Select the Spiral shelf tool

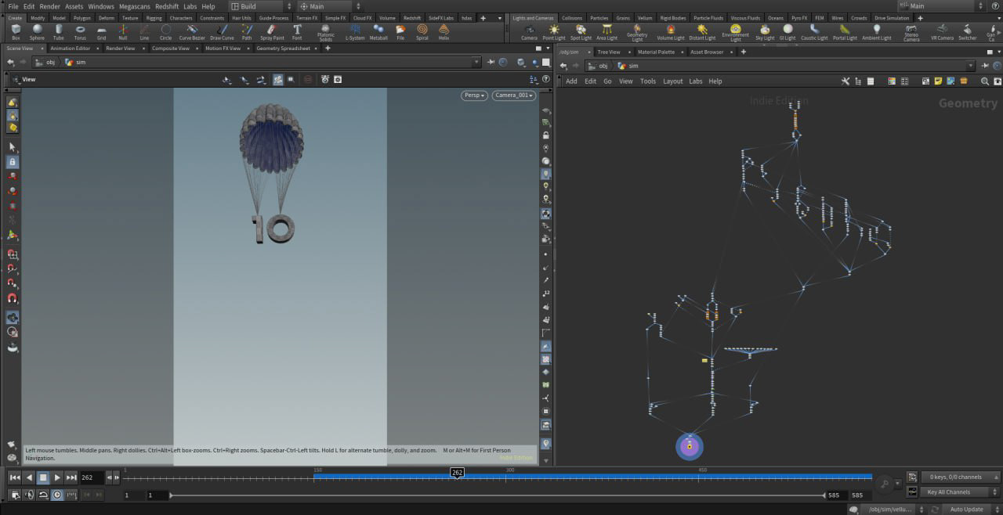tap(422, 31)
